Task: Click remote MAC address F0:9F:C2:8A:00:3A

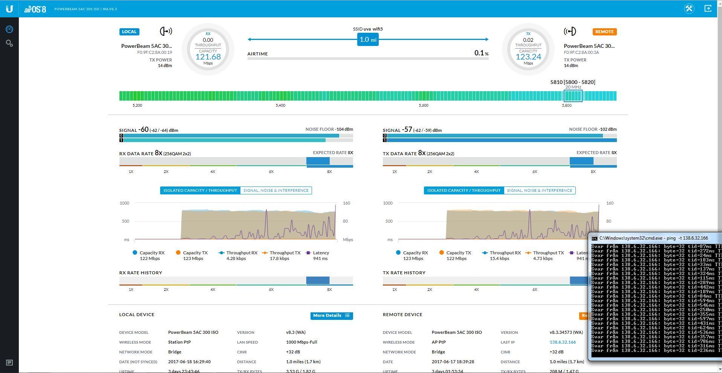Action: click(581, 52)
